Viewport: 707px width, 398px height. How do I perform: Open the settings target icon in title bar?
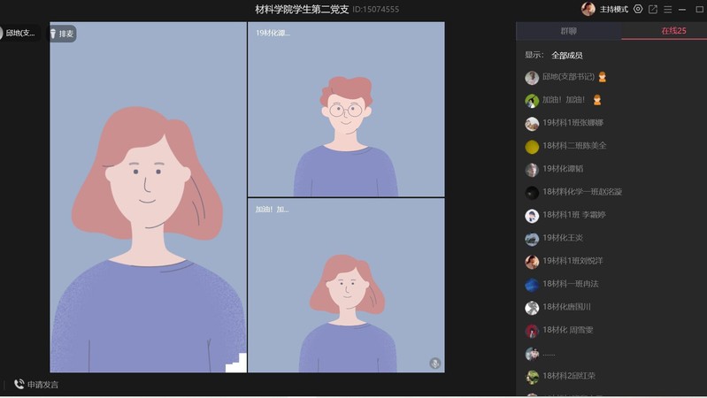(x=638, y=10)
